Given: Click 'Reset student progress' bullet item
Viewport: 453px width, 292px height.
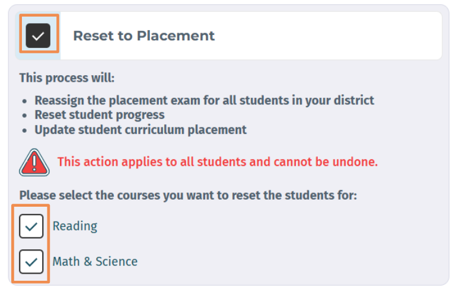Looking at the screenshot, I should [100, 115].
